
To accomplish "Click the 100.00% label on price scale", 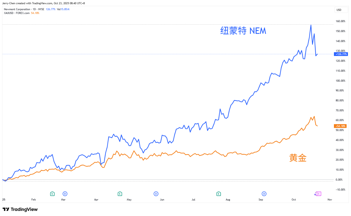I will pos(340,81).
